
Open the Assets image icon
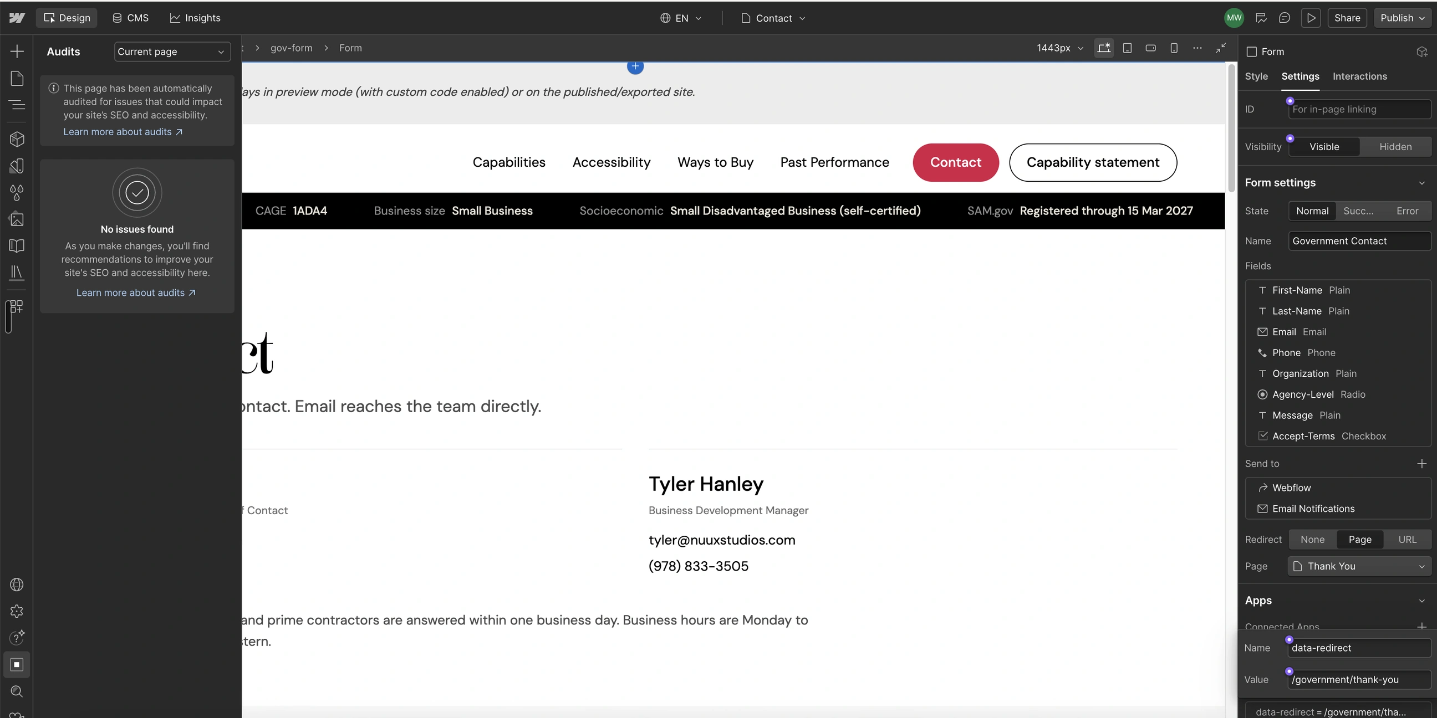17,219
